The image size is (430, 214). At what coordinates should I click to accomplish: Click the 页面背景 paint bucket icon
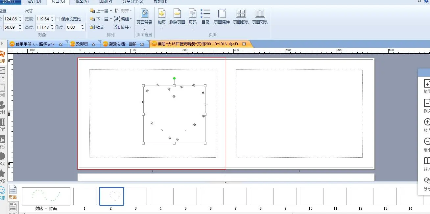click(144, 13)
